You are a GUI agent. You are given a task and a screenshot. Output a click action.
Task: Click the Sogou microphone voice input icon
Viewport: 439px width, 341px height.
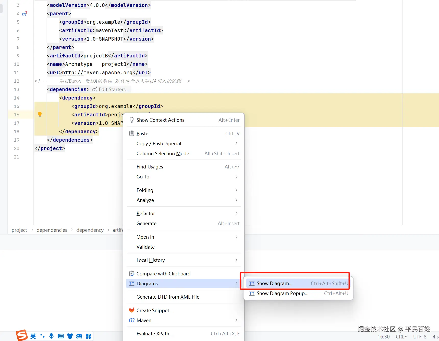tap(52, 336)
